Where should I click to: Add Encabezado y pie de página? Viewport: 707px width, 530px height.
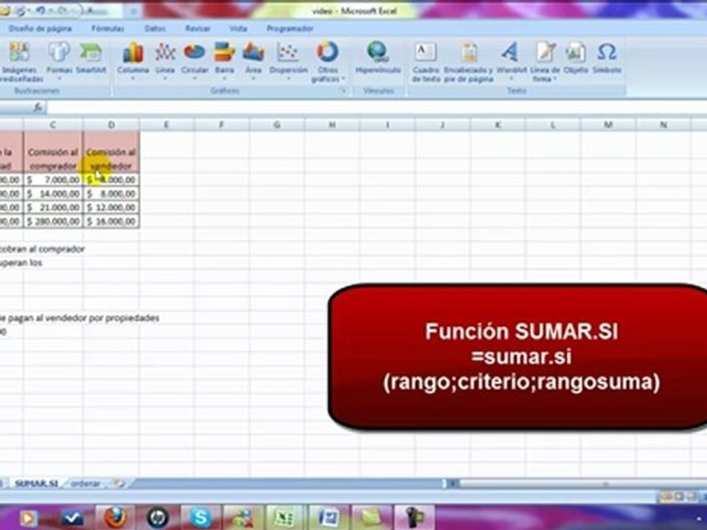468,62
